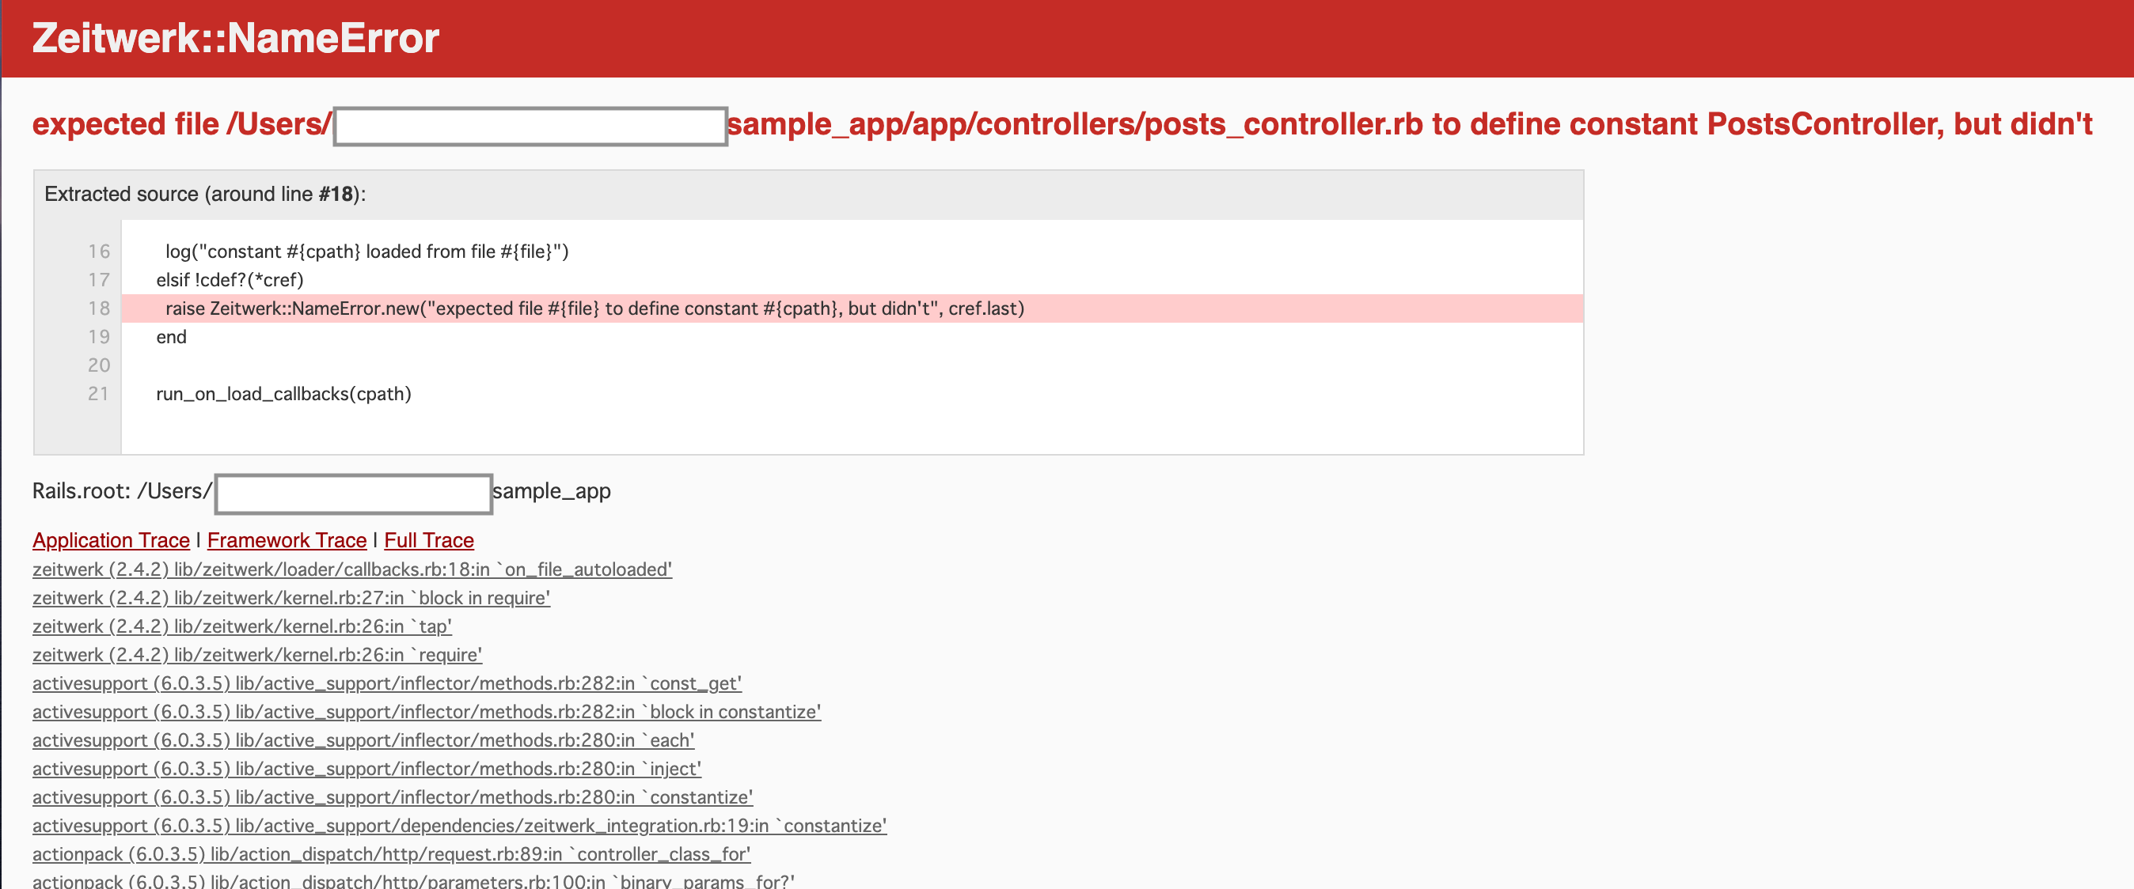Open trace kernel.rb:26 in tap

pos(242,626)
